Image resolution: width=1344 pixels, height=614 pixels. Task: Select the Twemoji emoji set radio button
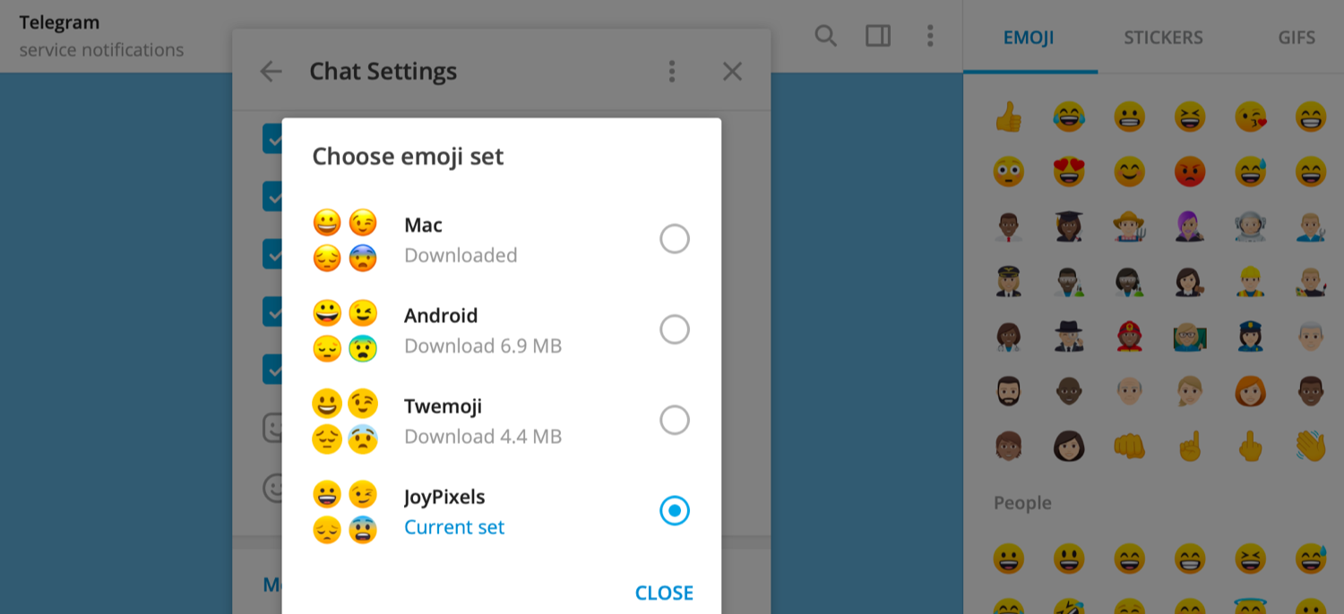pos(675,420)
